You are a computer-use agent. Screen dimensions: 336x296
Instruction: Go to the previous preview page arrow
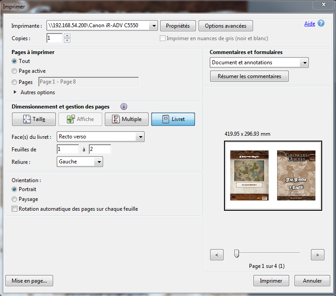(x=216, y=255)
